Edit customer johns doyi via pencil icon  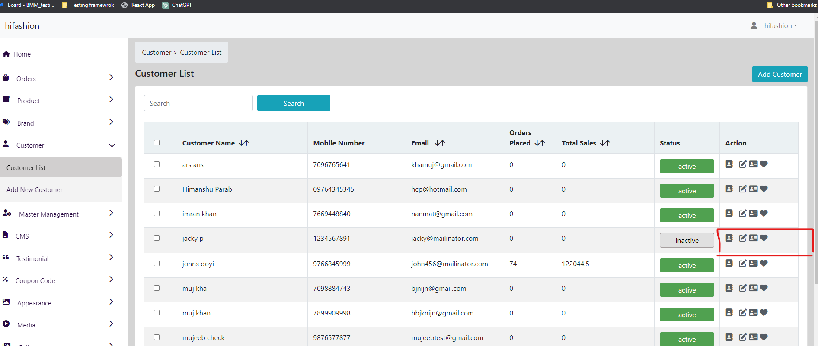coord(742,264)
